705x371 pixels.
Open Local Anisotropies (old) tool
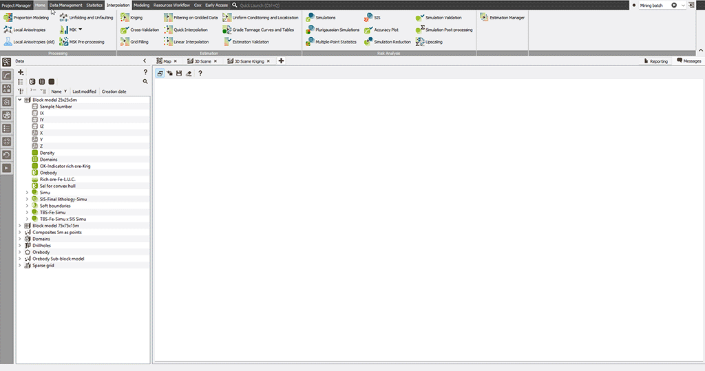[29, 42]
